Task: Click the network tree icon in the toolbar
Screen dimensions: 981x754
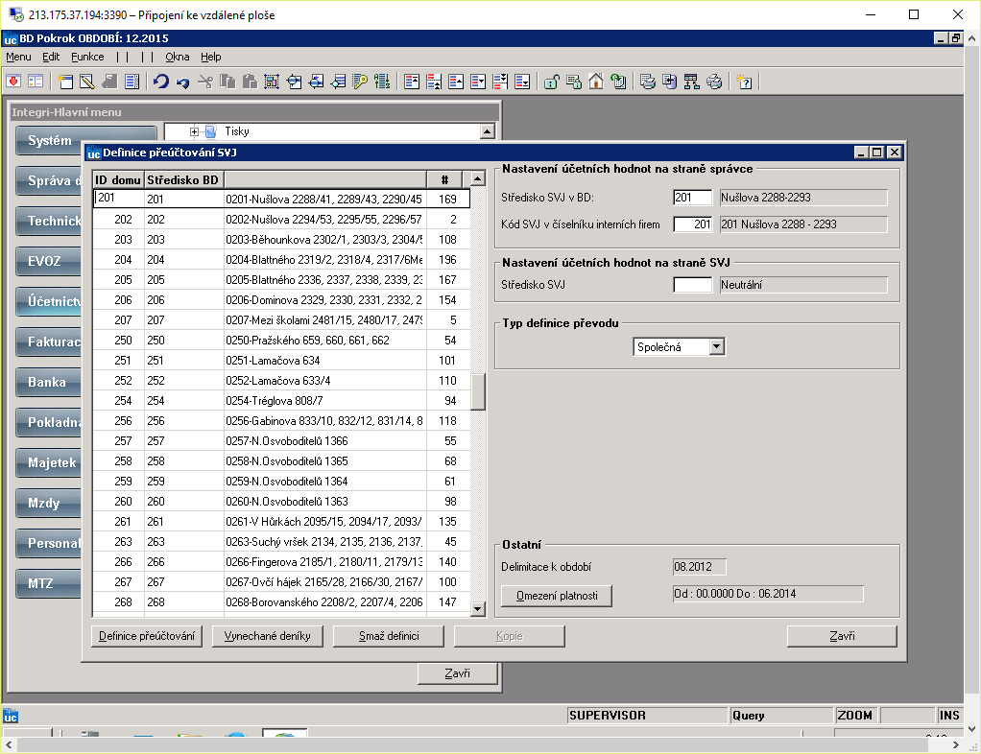Action: point(691,82)
